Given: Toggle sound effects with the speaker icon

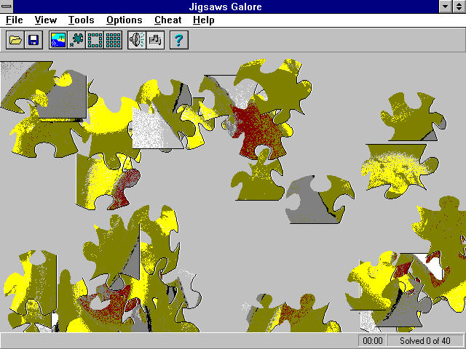Looking at the screenshot, I should pos(137,40).
